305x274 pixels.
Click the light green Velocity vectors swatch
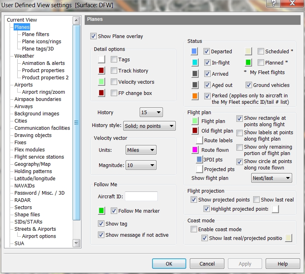click(102, 82)
